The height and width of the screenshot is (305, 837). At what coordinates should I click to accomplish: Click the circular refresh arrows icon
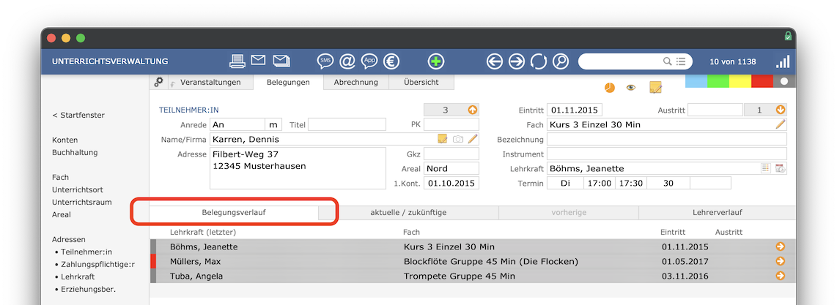click(539, 61)
